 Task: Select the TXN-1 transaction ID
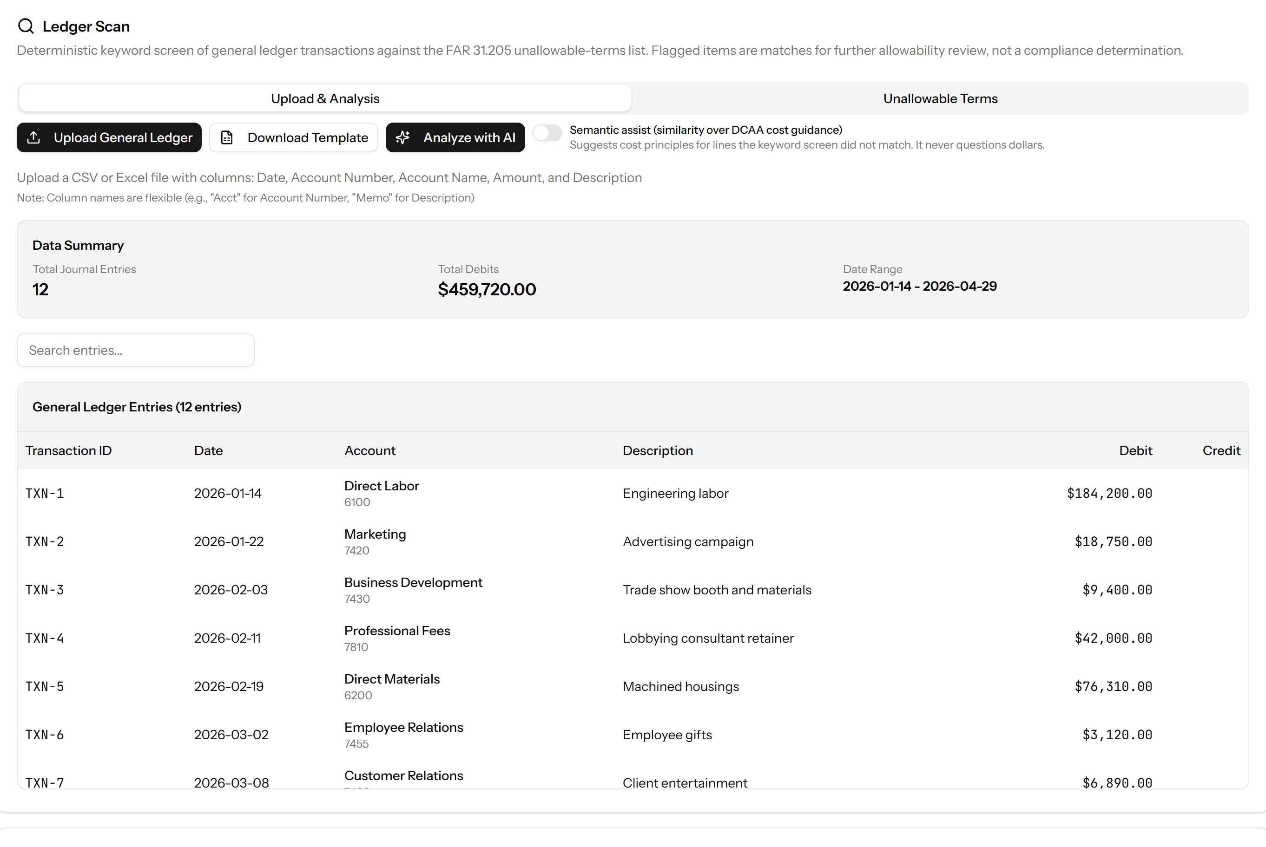tap(45, 493)
